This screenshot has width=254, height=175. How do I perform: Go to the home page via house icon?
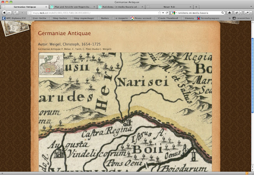coord(229,13)
